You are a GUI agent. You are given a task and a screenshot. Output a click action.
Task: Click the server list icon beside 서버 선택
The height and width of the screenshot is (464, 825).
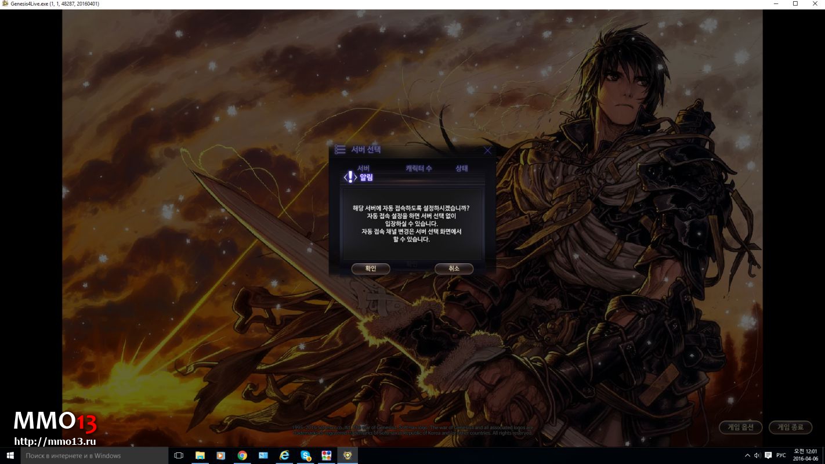pyautogui.click(x=340, y=150)
